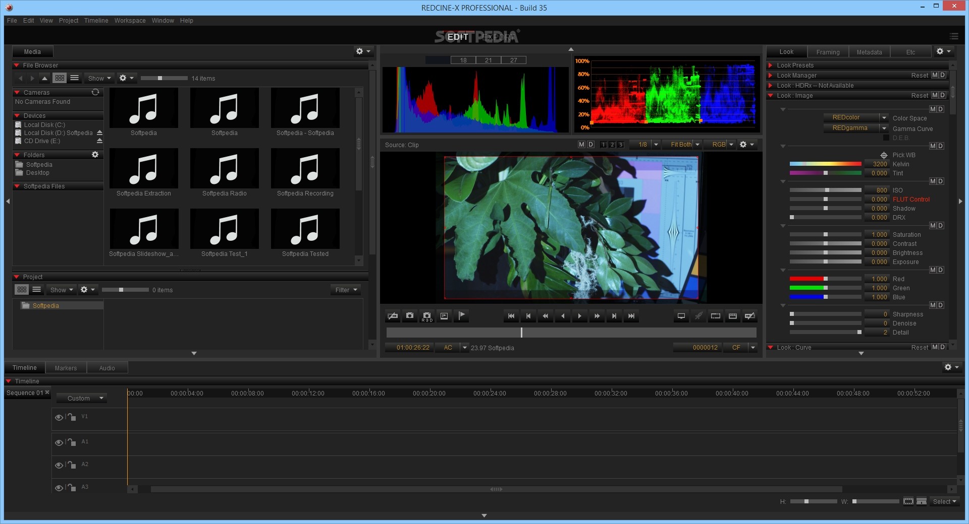Switch to the Audio tab
The image size is (969, 524).
(107, 368)
